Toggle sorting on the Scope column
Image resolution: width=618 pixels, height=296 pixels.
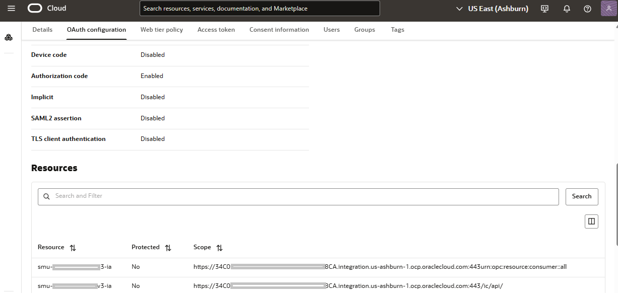pos(220,247)
